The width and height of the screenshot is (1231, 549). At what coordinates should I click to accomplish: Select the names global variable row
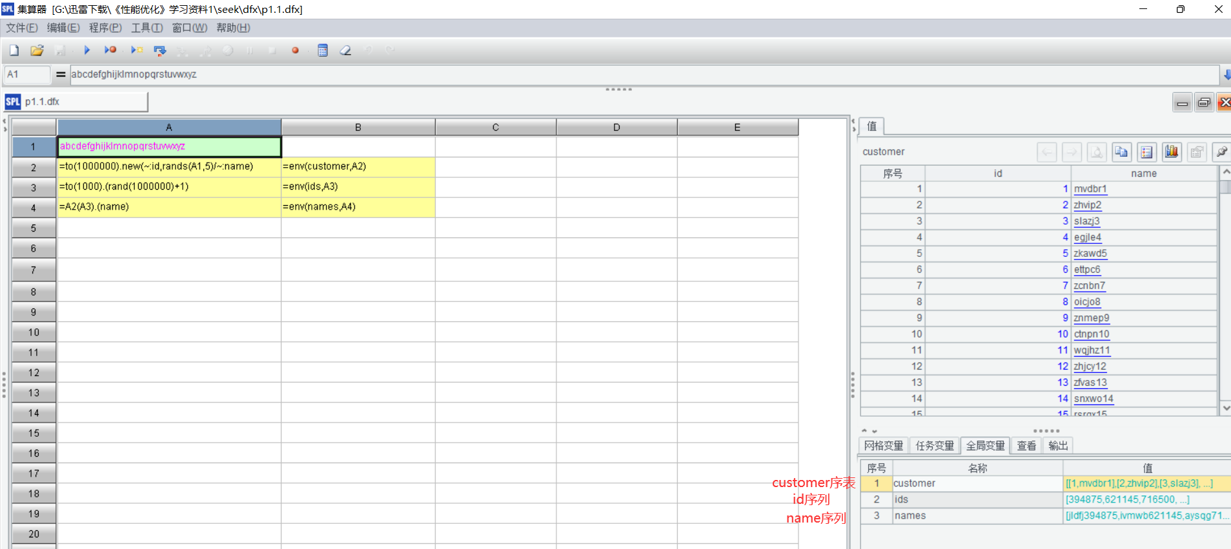(x=1046, y=515)
